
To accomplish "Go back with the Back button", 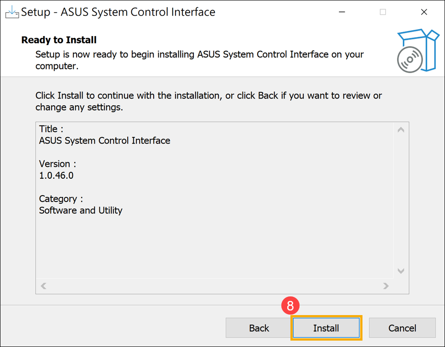I will [x=259, y=328].
